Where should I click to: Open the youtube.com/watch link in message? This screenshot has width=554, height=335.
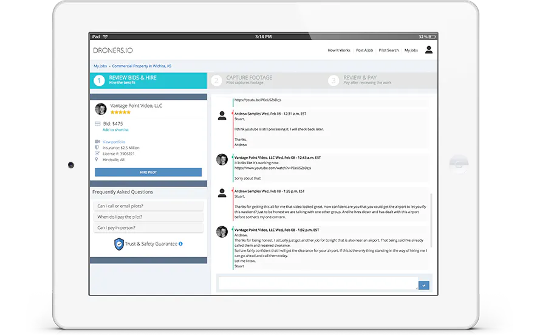click(273, 168)
